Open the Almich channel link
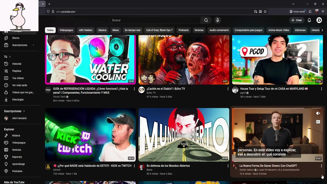Screen dimensions: 327x184 (57, 170)
